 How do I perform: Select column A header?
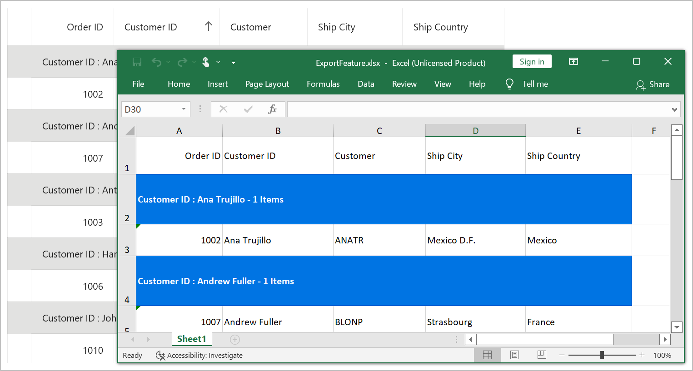click(x=179, y=131)
